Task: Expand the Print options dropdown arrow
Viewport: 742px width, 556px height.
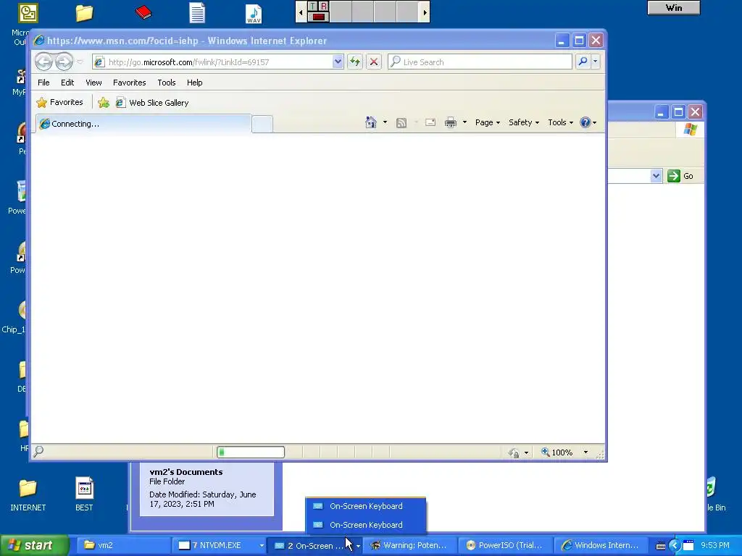Action: pos(464,122)
